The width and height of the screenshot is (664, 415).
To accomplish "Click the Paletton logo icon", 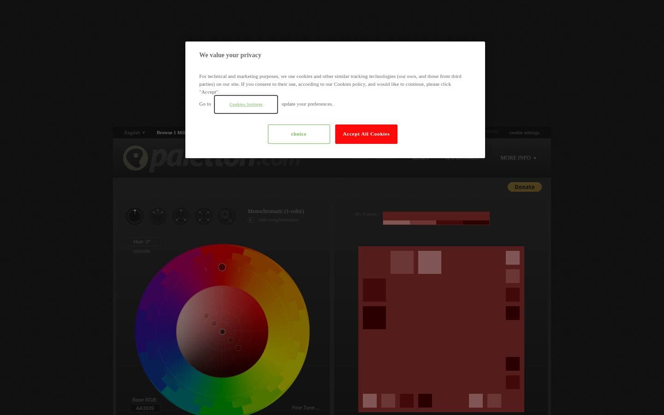I will pyautogui.click(x=135, y=158).
